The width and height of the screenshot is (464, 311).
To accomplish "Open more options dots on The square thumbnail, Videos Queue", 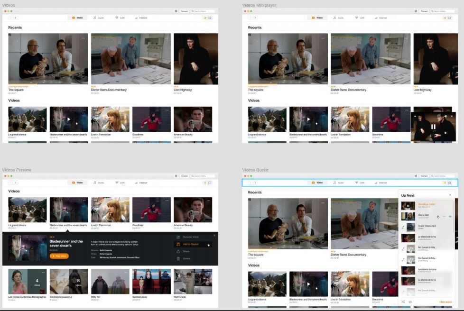I will tap(323, 203).
